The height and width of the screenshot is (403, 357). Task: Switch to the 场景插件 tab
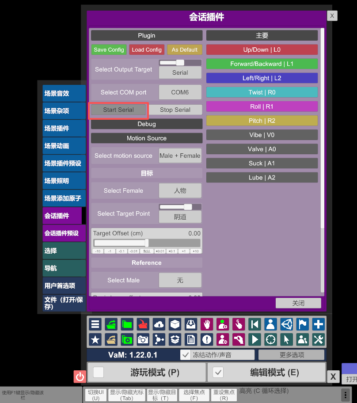pos(64,128)
